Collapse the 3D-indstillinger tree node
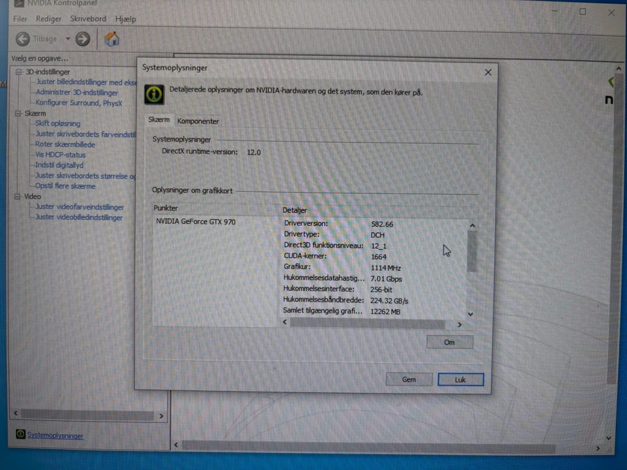 [x=18, y=72]
